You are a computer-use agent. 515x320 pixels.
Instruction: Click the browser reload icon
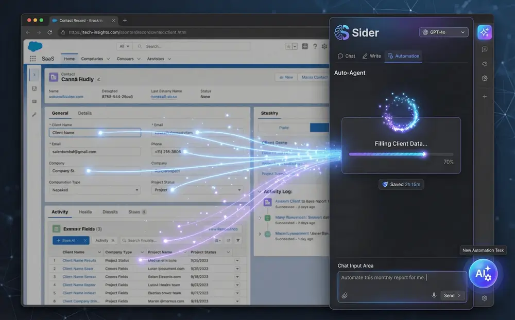click(x=49, y=32)
